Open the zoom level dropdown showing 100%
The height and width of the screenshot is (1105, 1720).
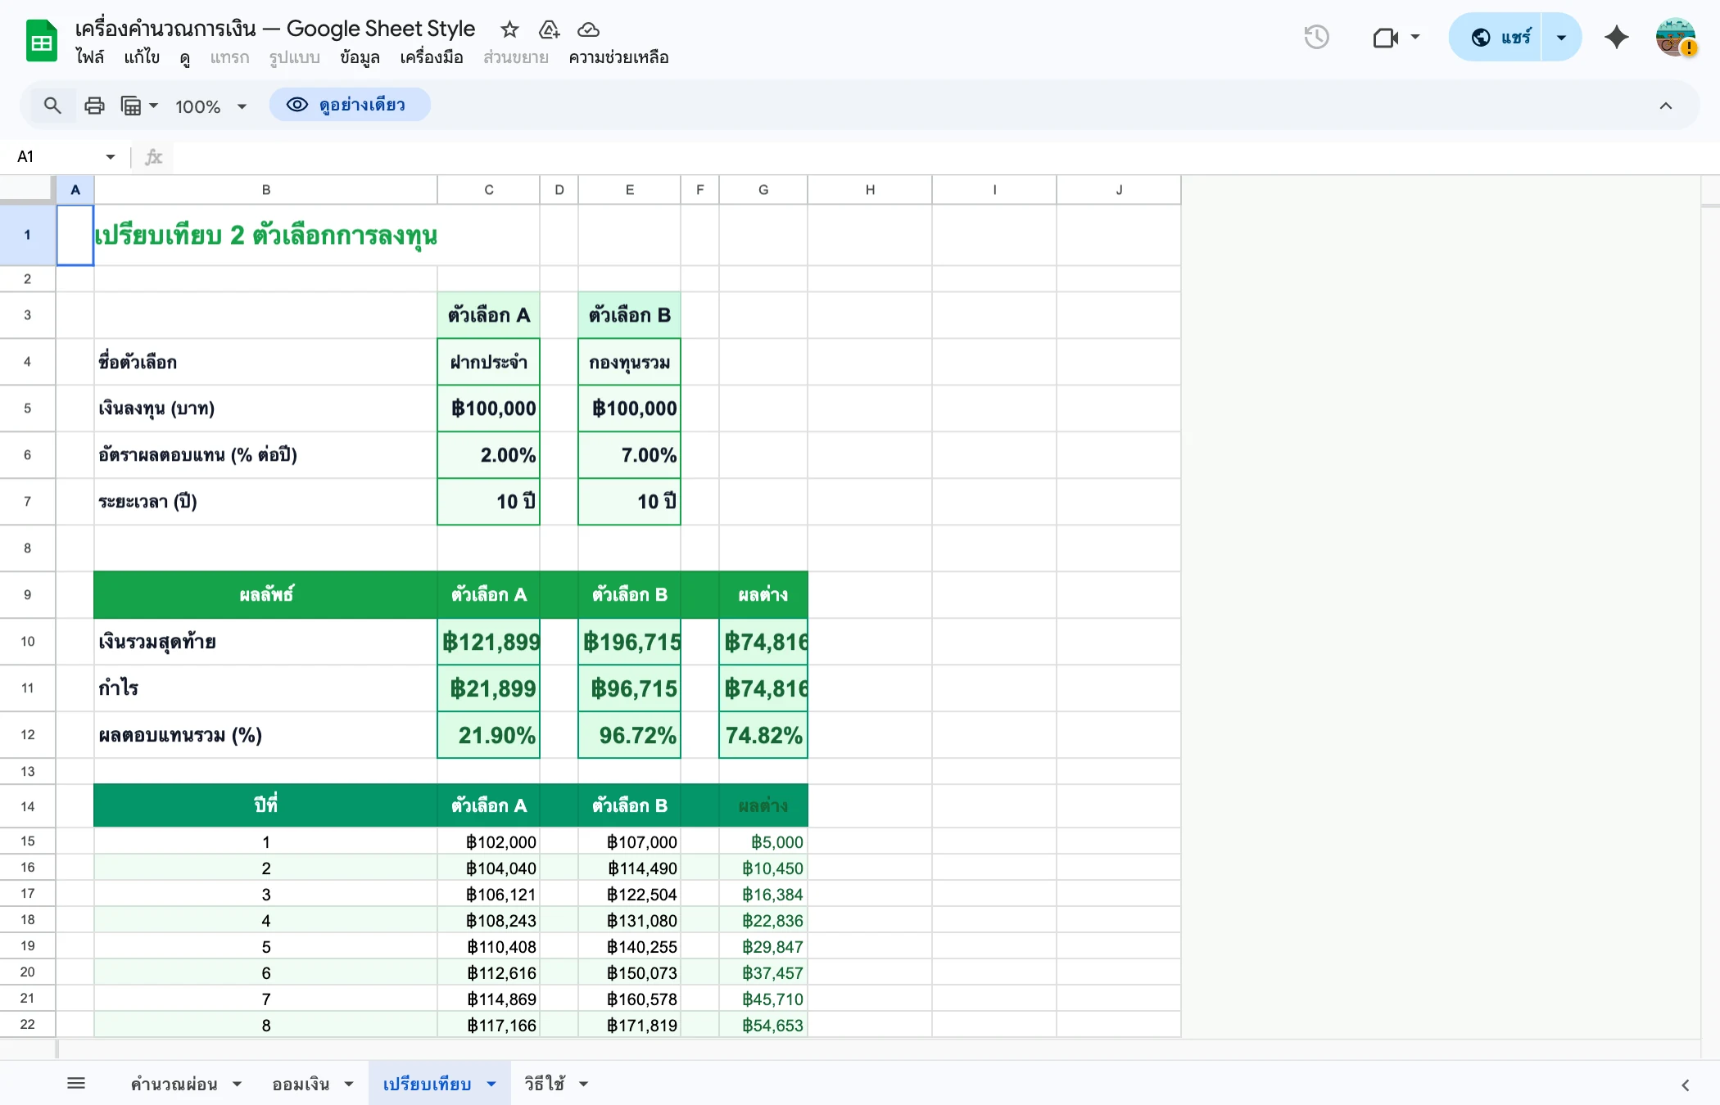click(210, 106)
